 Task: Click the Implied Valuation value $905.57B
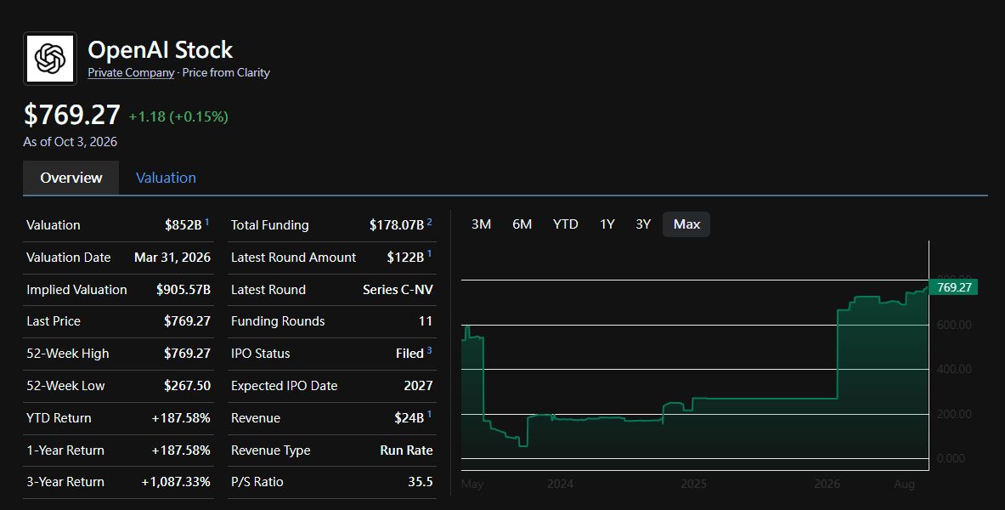(x=183, y=289)
